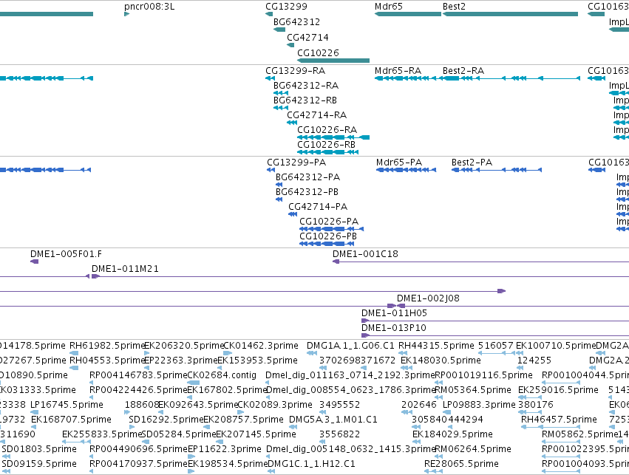The height and width of the screenshot is (475, 629).
Task: Select the EK206320.5prime EST label
Action: pos(184,346)
